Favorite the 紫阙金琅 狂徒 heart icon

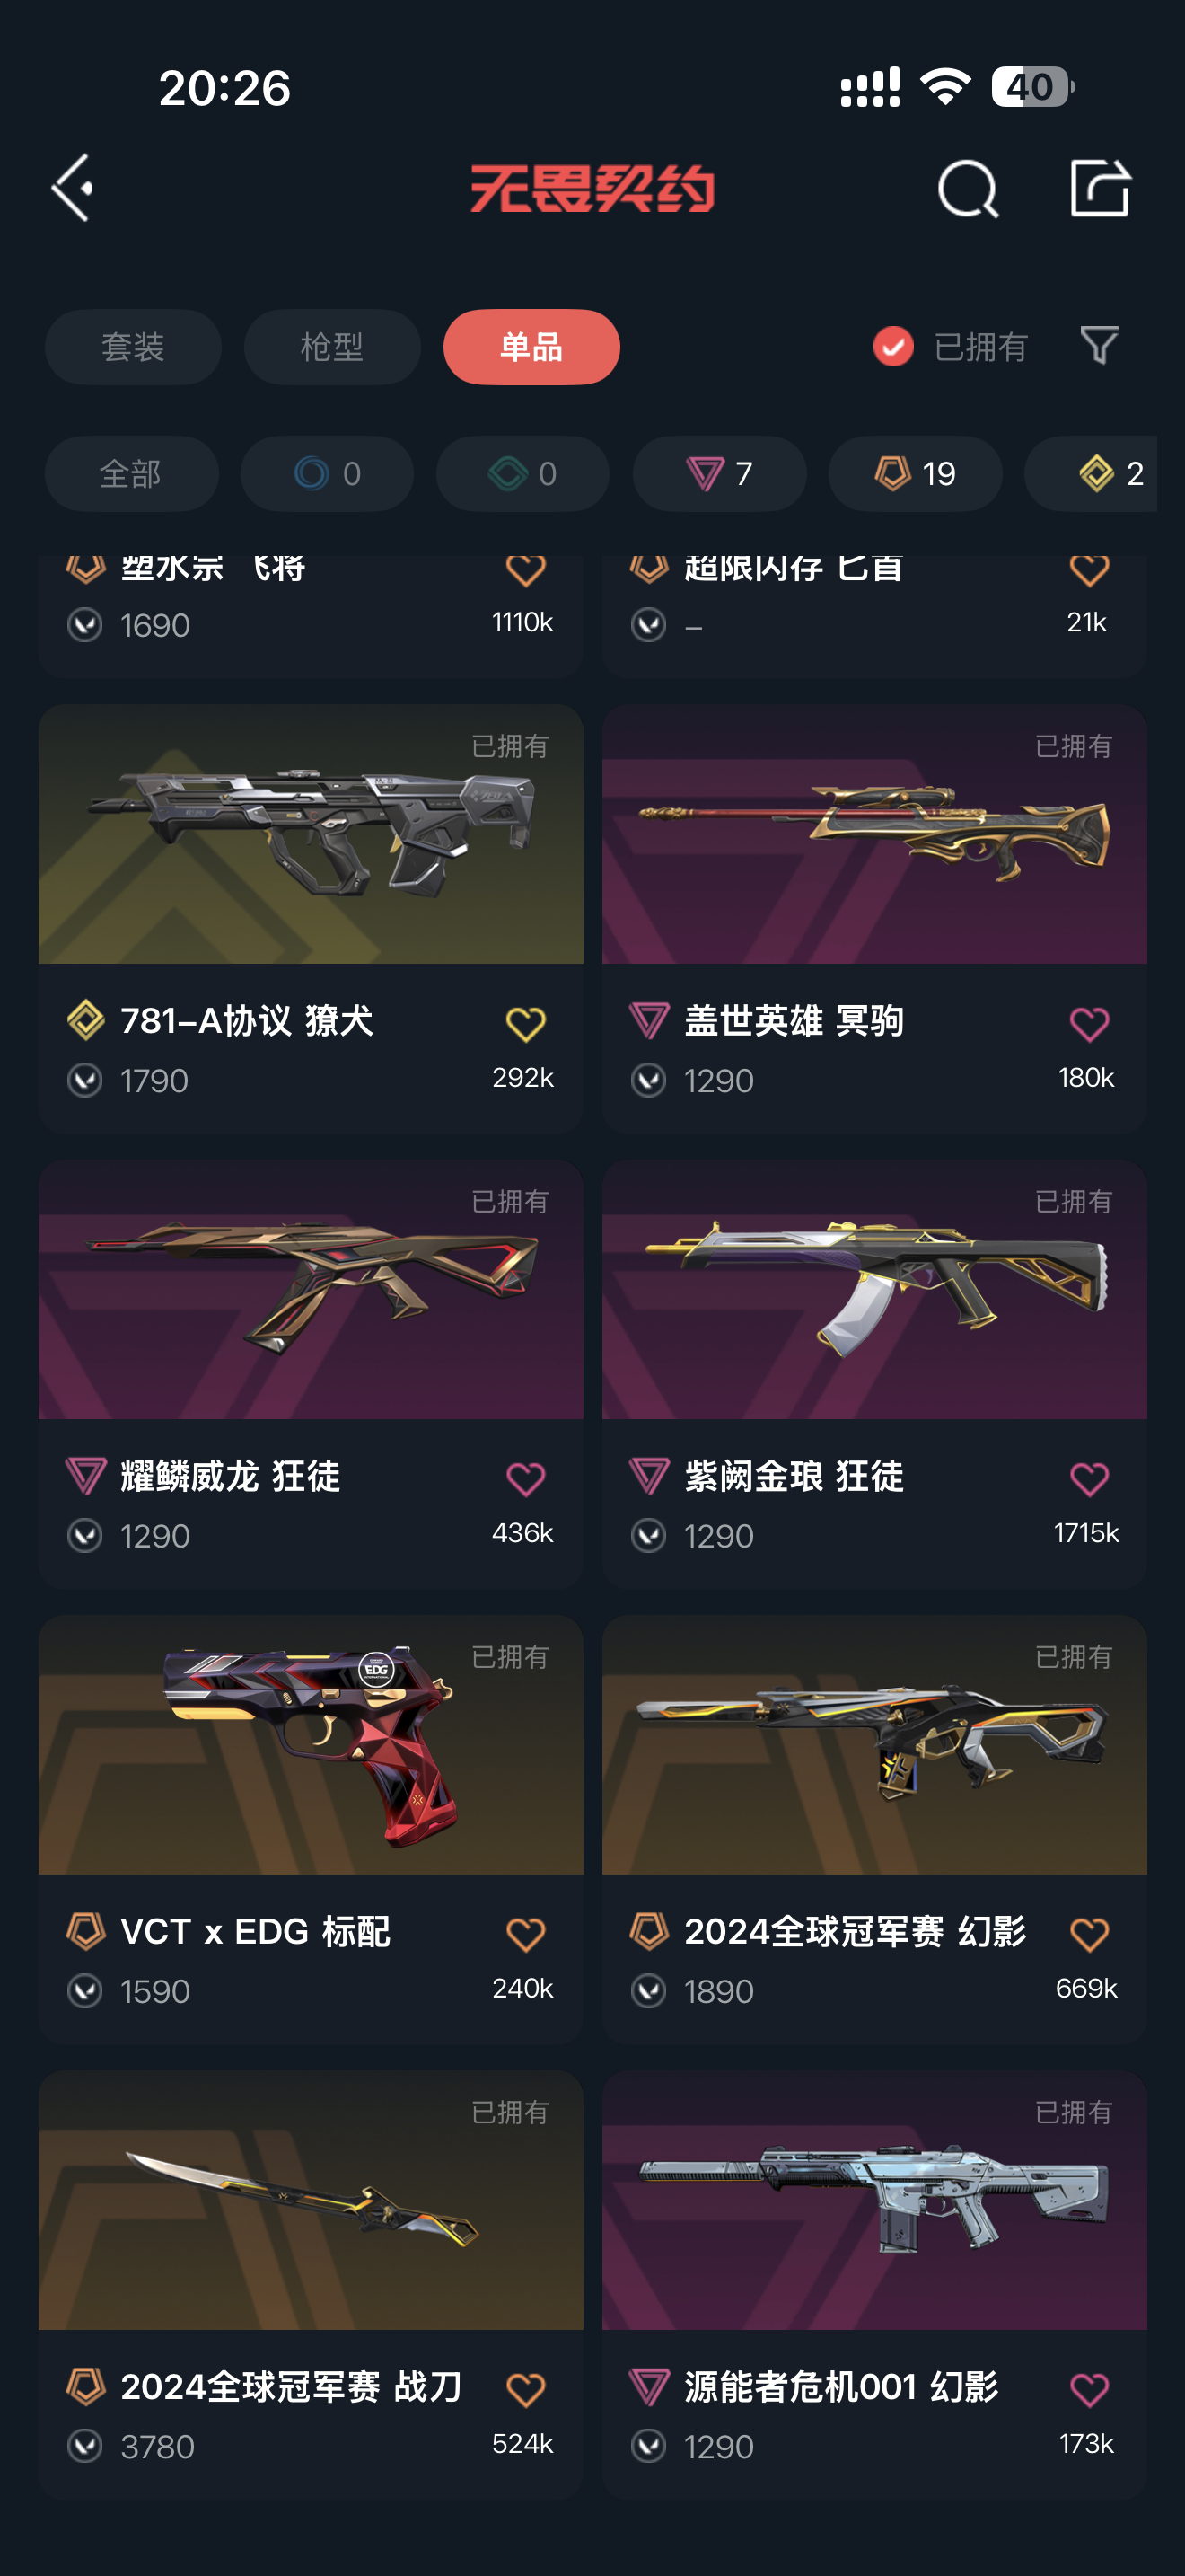[1089, 1479]
